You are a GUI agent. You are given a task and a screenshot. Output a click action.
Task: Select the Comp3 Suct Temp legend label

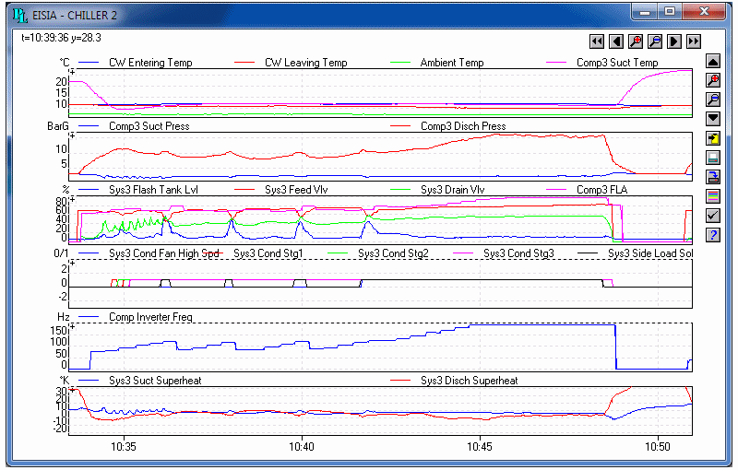[617, 63]
